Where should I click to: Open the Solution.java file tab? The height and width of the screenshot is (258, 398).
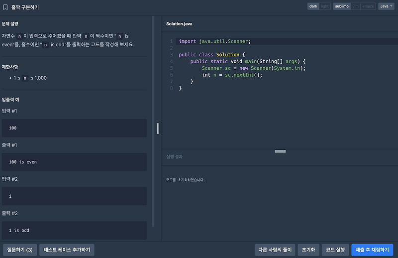coord(179,24)
